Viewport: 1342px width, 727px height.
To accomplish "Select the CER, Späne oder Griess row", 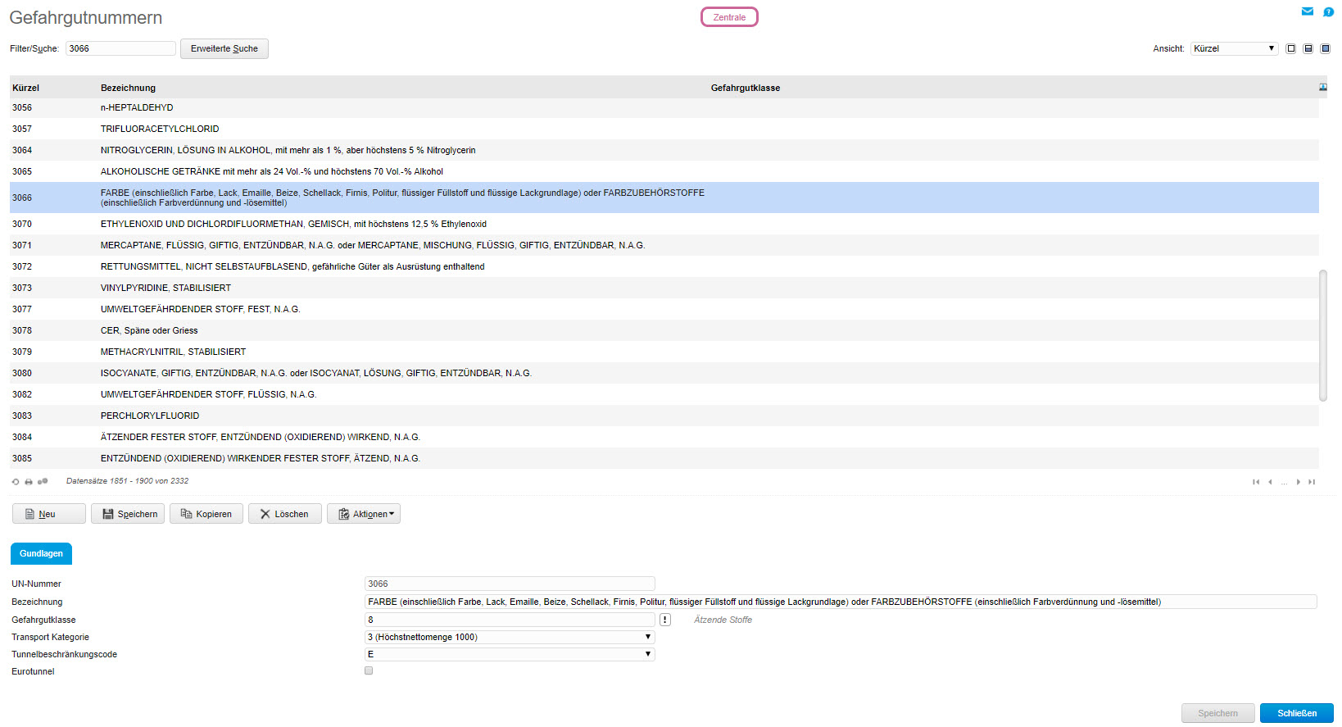I will coord(664,330).
